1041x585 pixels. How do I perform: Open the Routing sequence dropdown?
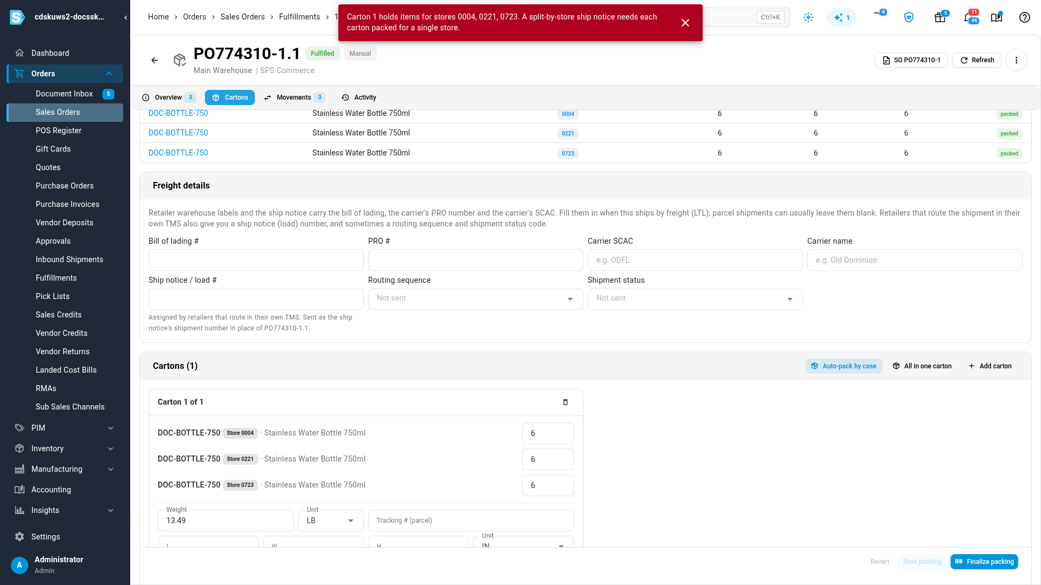(475, 299)
